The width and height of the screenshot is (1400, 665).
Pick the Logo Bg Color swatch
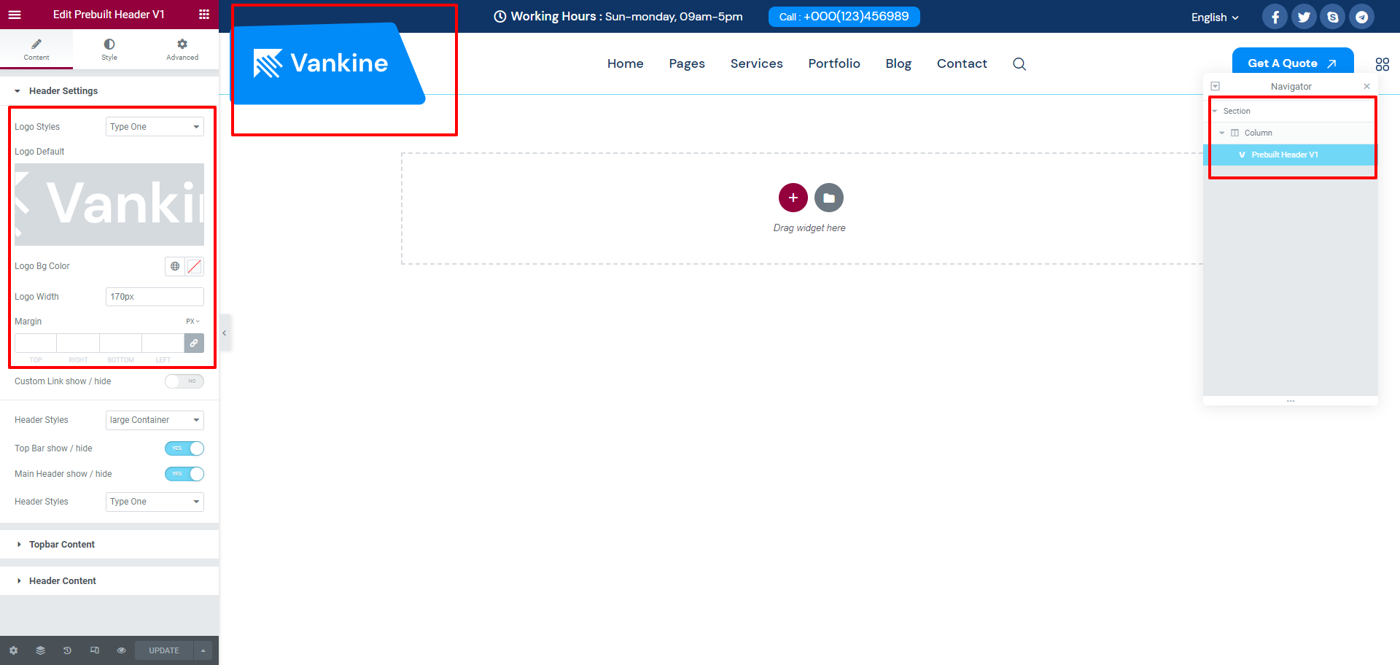[195, 266]
